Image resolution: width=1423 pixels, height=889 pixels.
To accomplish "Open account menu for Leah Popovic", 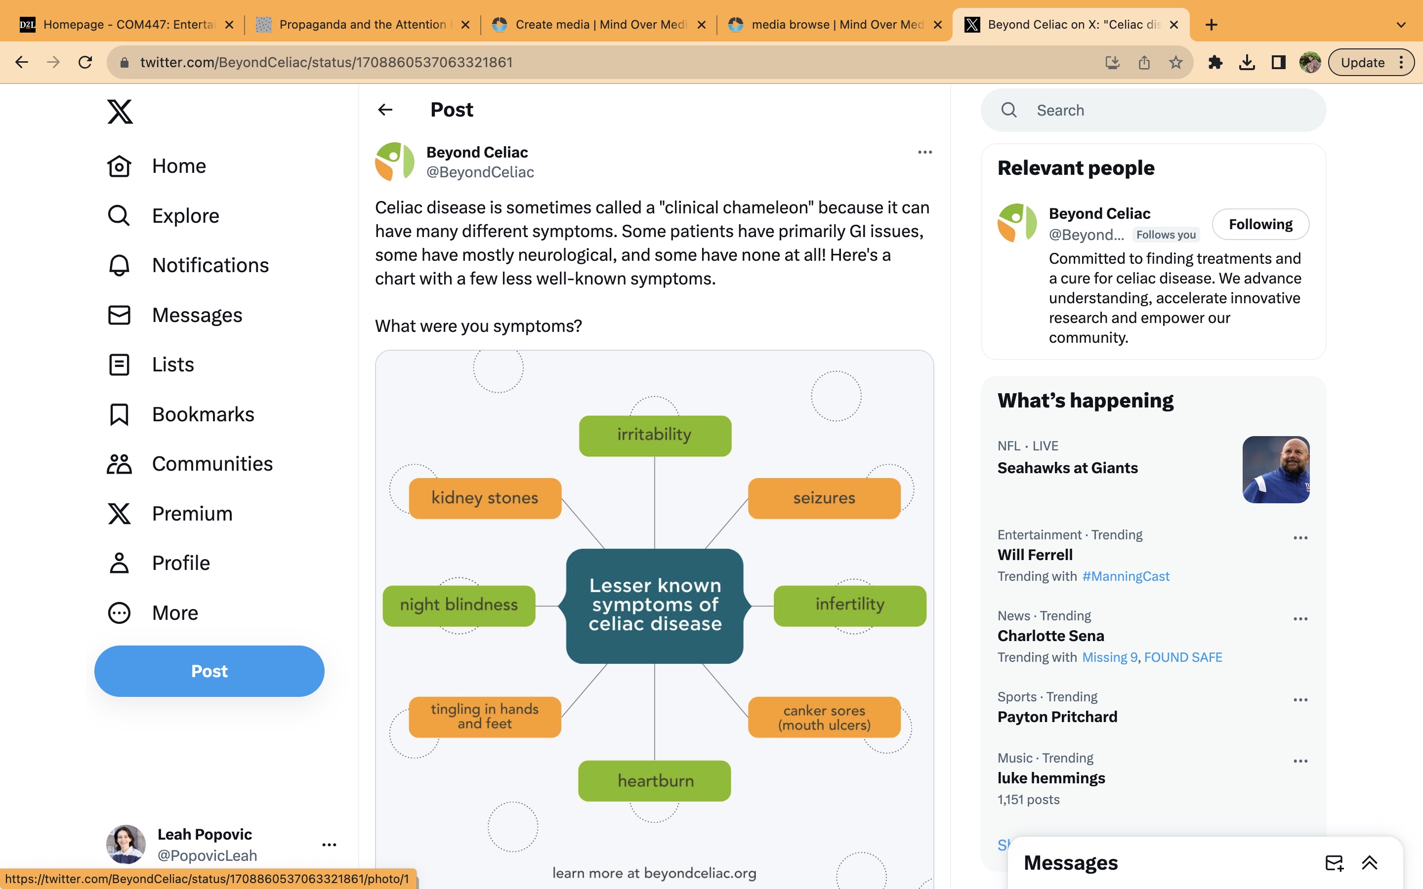I will point(329,845).
